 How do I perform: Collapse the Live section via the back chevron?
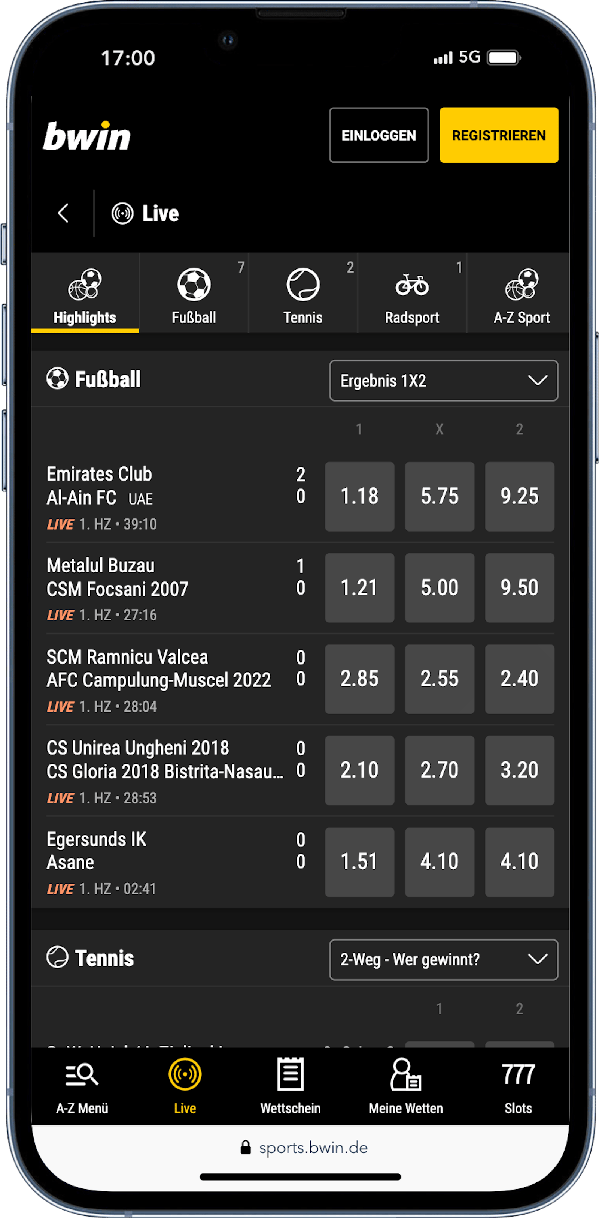[64, 213]
